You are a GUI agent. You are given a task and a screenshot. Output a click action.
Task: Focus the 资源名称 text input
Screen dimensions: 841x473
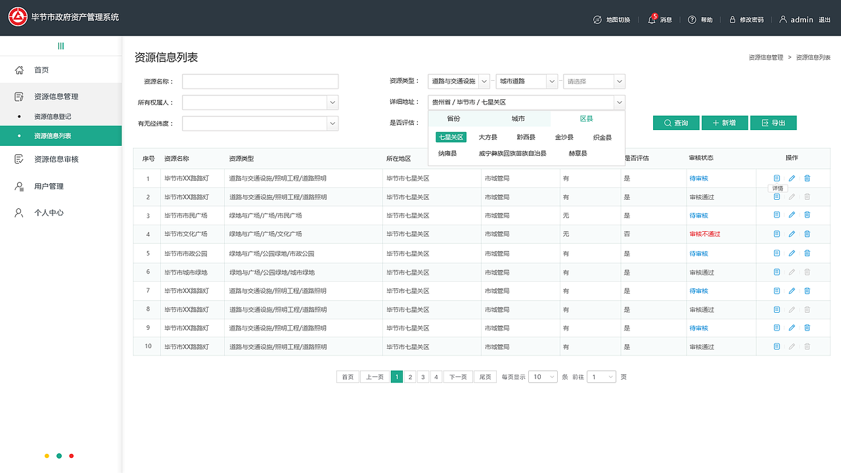(260, 81)
